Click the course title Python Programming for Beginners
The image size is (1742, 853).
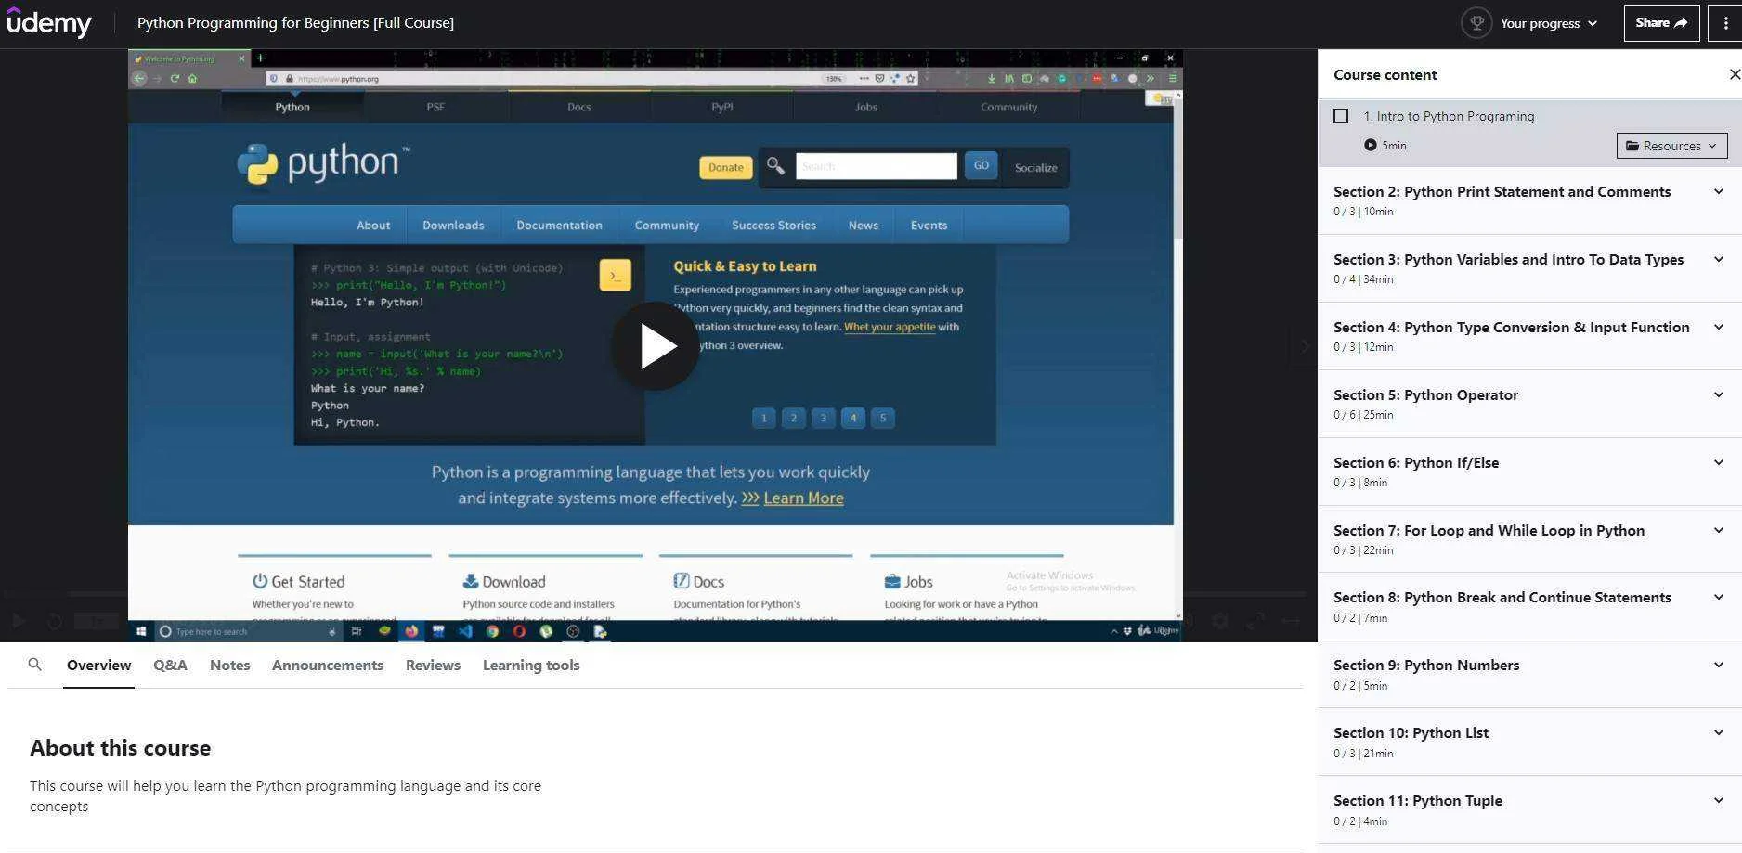(x=295, y=22)
